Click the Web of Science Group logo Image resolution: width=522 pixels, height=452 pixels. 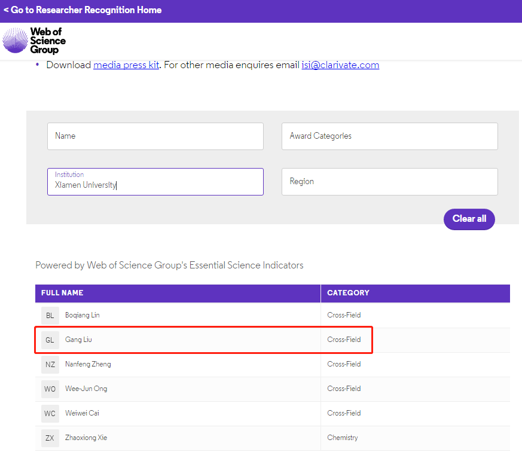coord(34,41)
